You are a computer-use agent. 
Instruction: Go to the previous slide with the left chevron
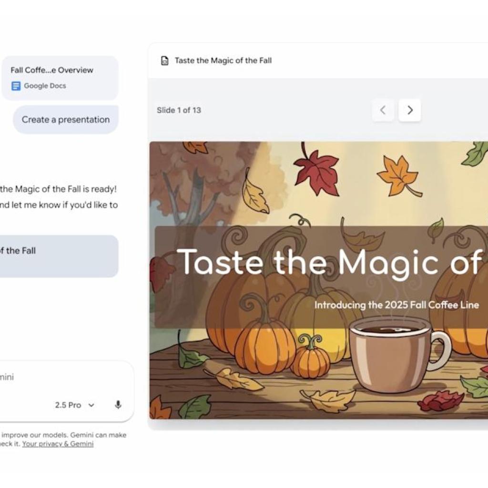pos(383,110)
